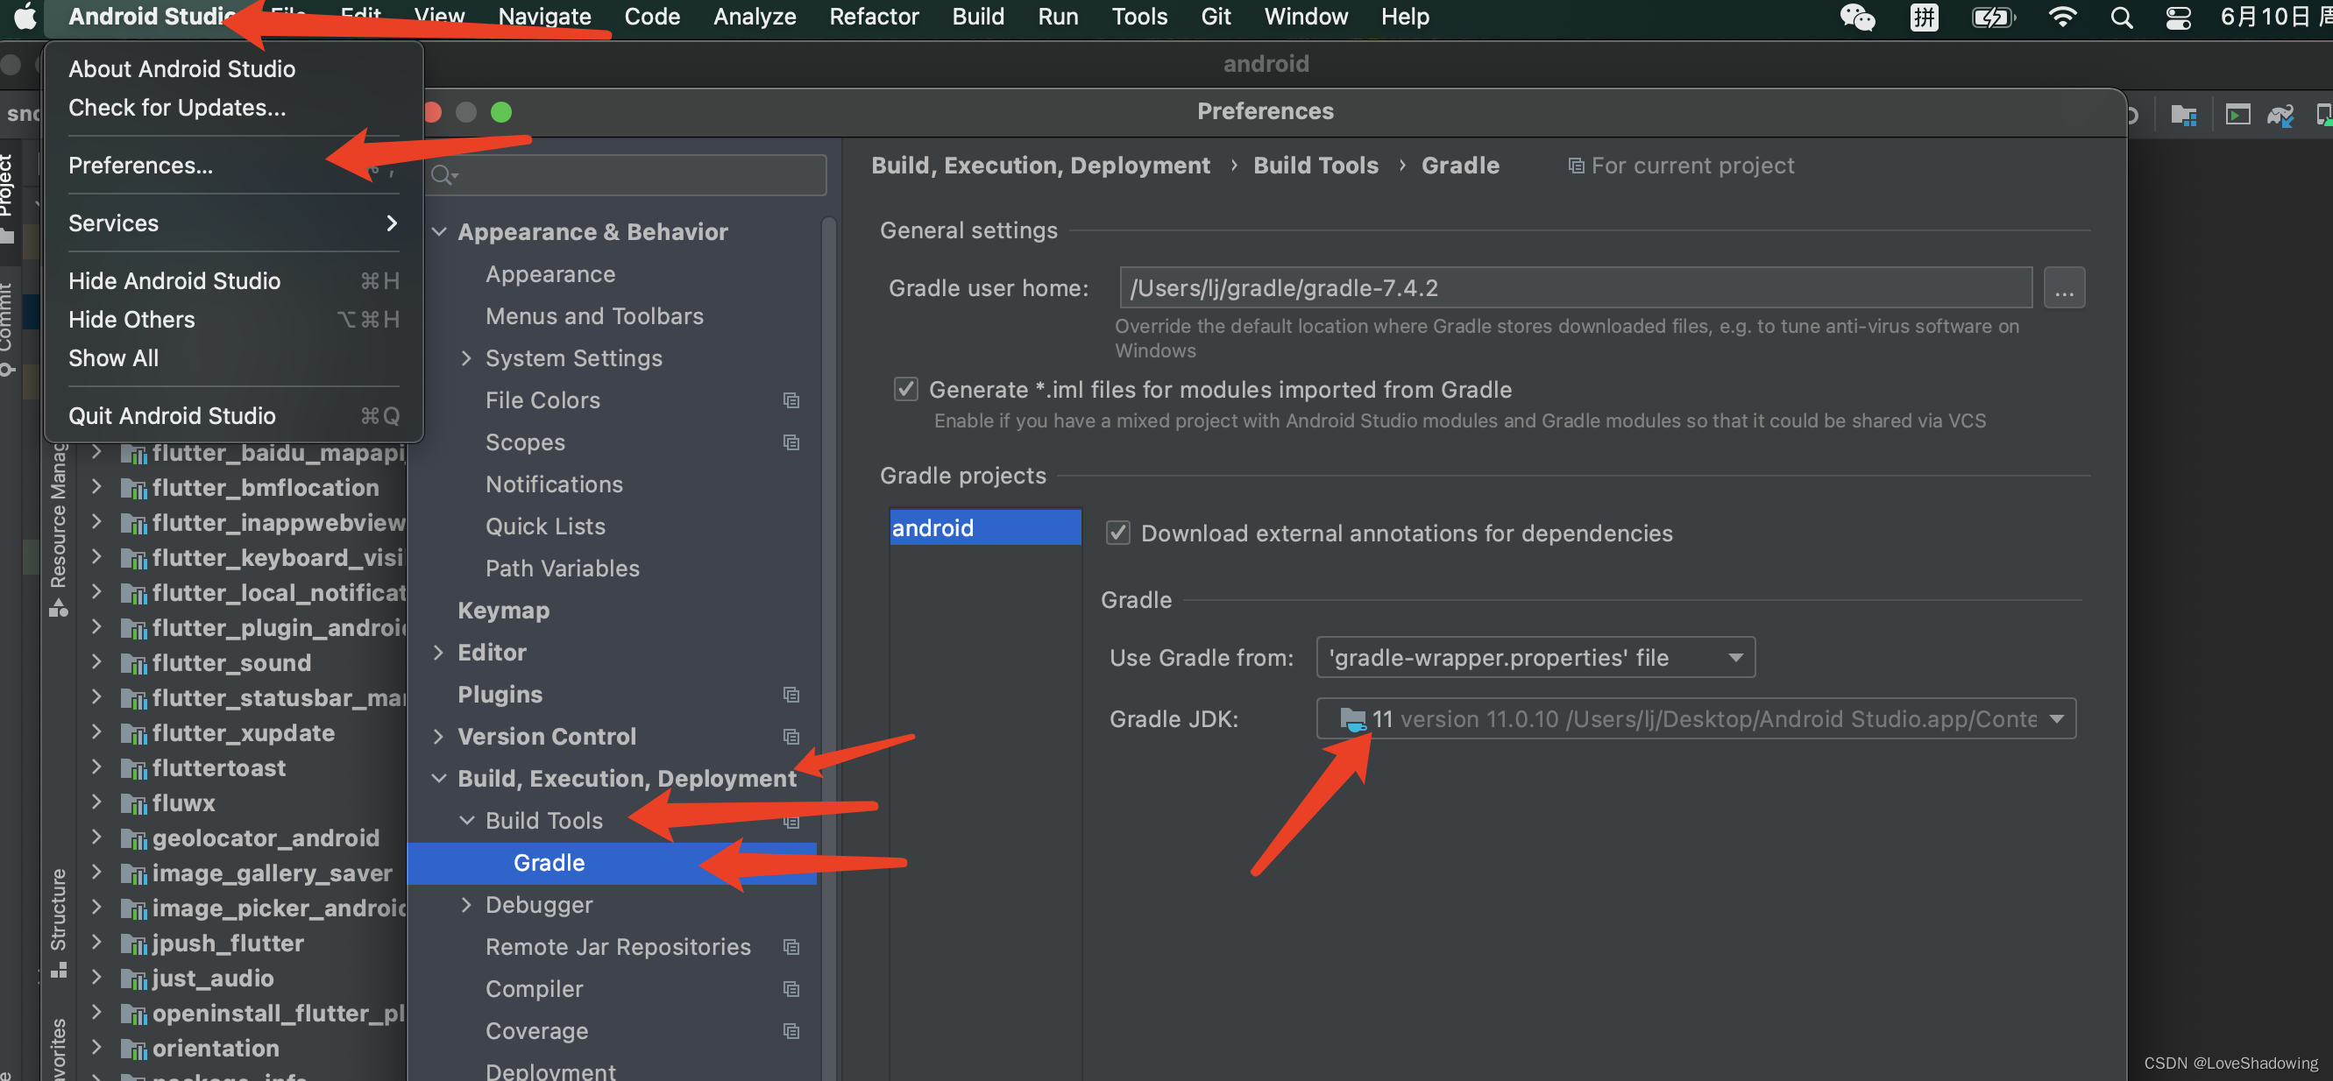
Task: Open the Gradle JDK dropdown
Action: [x=1695, y=720]
